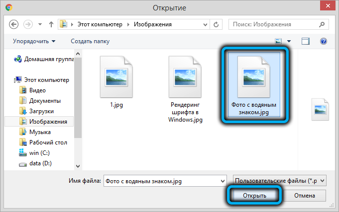Click the Загрузки folder icon

coord(23,111)
